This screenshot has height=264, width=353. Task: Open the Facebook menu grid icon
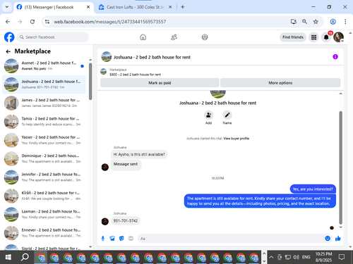pyautogui.click(x=313, y=37)
